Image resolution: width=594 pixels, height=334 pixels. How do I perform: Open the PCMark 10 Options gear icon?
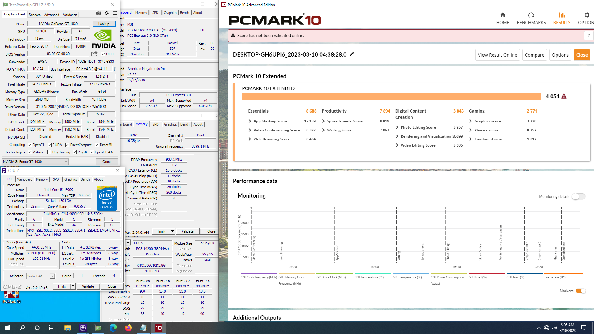(587, 15)
